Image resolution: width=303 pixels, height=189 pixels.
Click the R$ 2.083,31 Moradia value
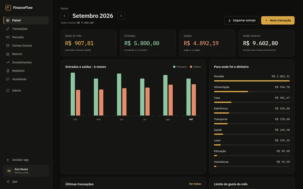click(281, 76)
